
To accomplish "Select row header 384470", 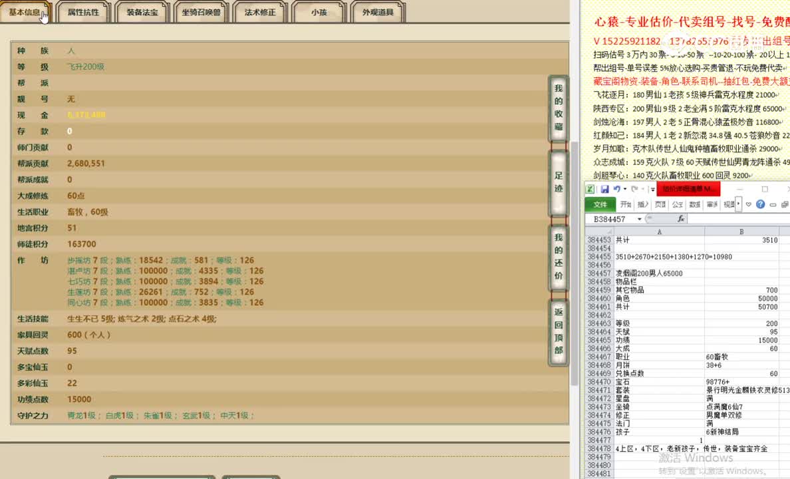I will tap(599, 382).
